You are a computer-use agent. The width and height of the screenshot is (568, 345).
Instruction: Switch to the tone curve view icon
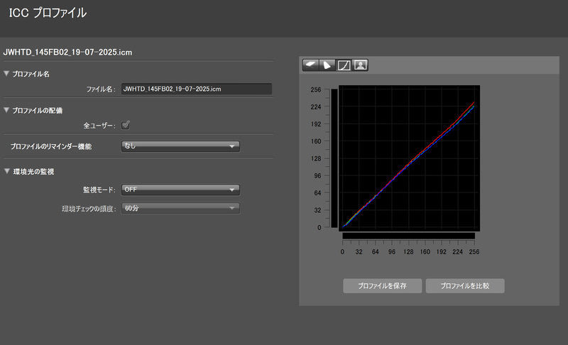pos(344,65)
